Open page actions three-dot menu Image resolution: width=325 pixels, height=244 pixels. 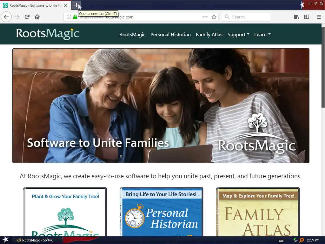(205, 17)
